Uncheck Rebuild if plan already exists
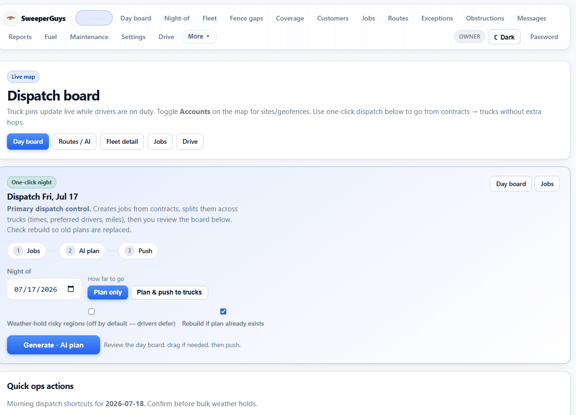Viewport: 576px width, 415px height. [x=223, y=311]
